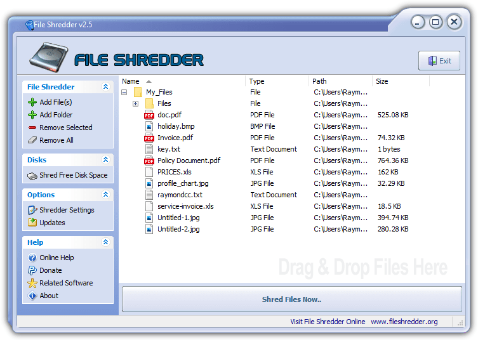Sort by the Type column header
The width and height of the screenshot is (478, 340).
point(277,81)
